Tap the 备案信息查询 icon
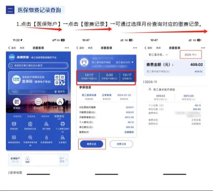Screen dimensions: 213x191 14,137
